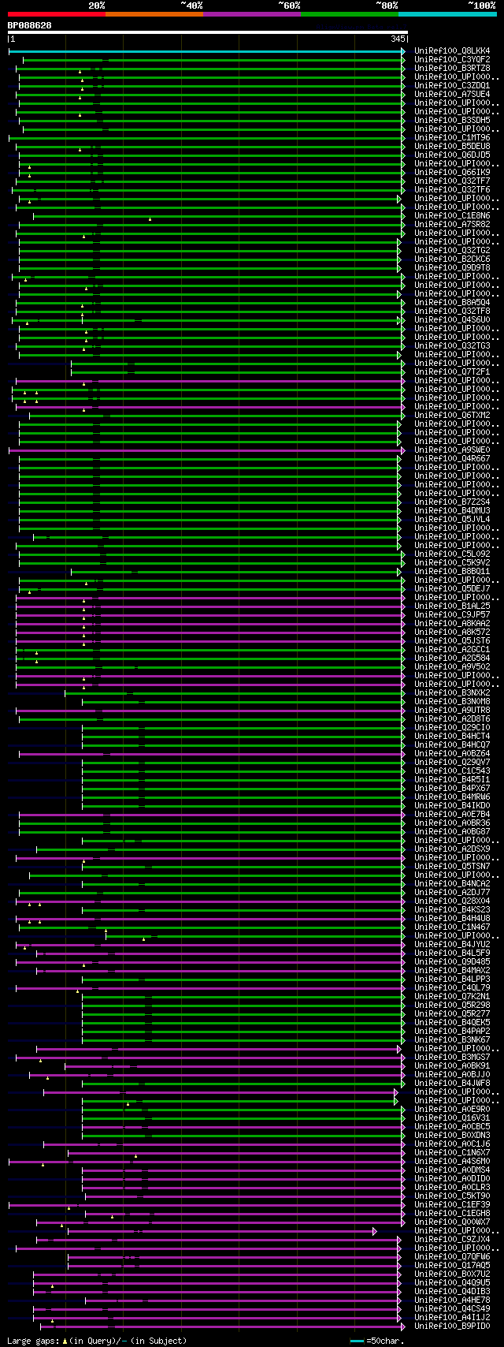Select hit UniRef100_Q9D485
This screenshot has height=1347, width=504.
point(452,962)
